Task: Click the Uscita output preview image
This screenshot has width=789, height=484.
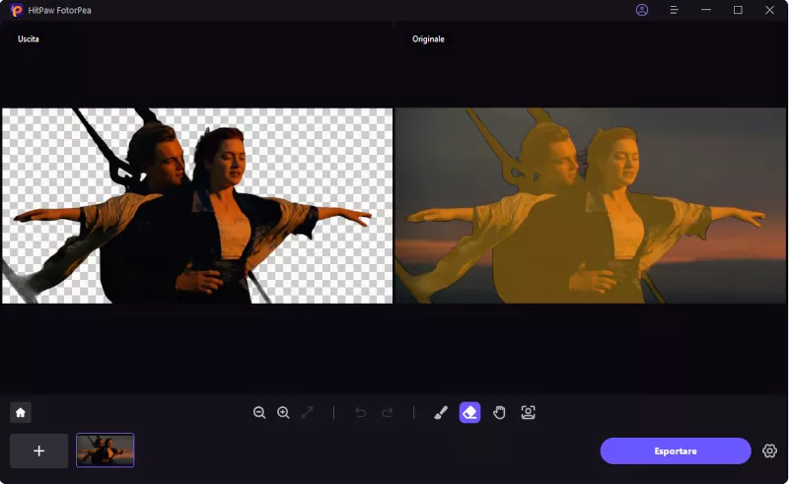Action: click(197, 205)
